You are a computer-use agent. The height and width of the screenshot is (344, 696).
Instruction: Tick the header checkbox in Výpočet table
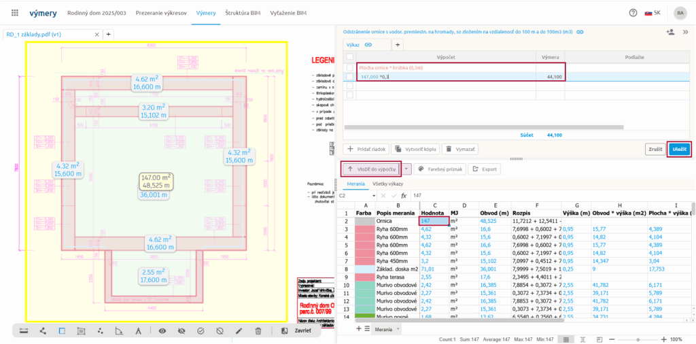pos(349,58)
